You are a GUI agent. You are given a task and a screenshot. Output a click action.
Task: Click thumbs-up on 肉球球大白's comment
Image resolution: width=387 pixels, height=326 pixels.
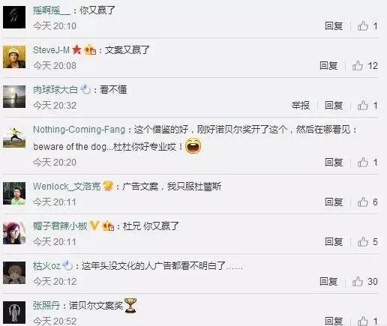coord(363,106)
